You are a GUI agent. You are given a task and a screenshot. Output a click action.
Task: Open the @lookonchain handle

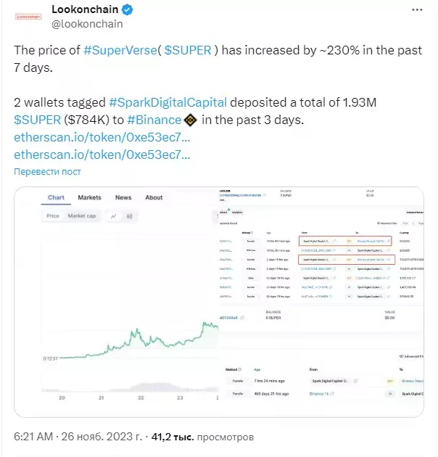pos(87,24)
